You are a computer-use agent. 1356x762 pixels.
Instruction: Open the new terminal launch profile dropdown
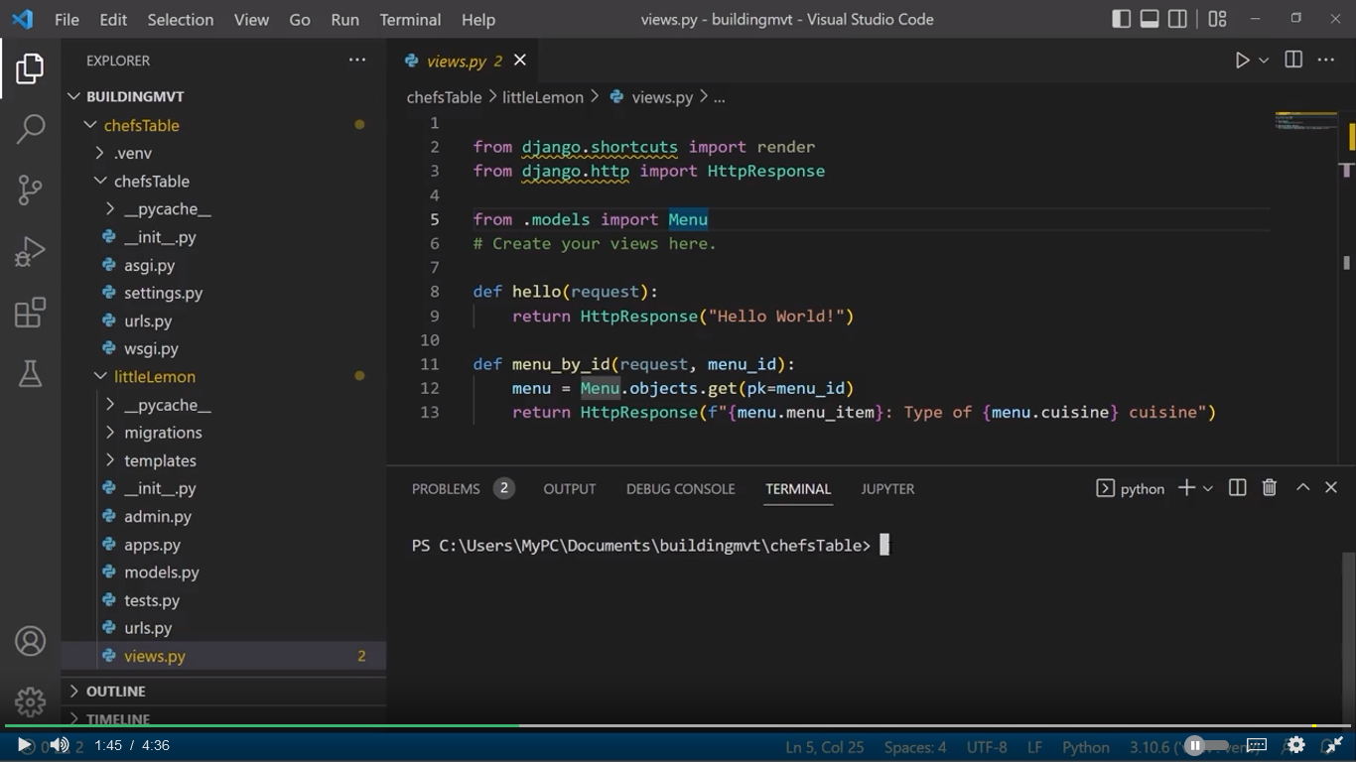click(1208, 488)
